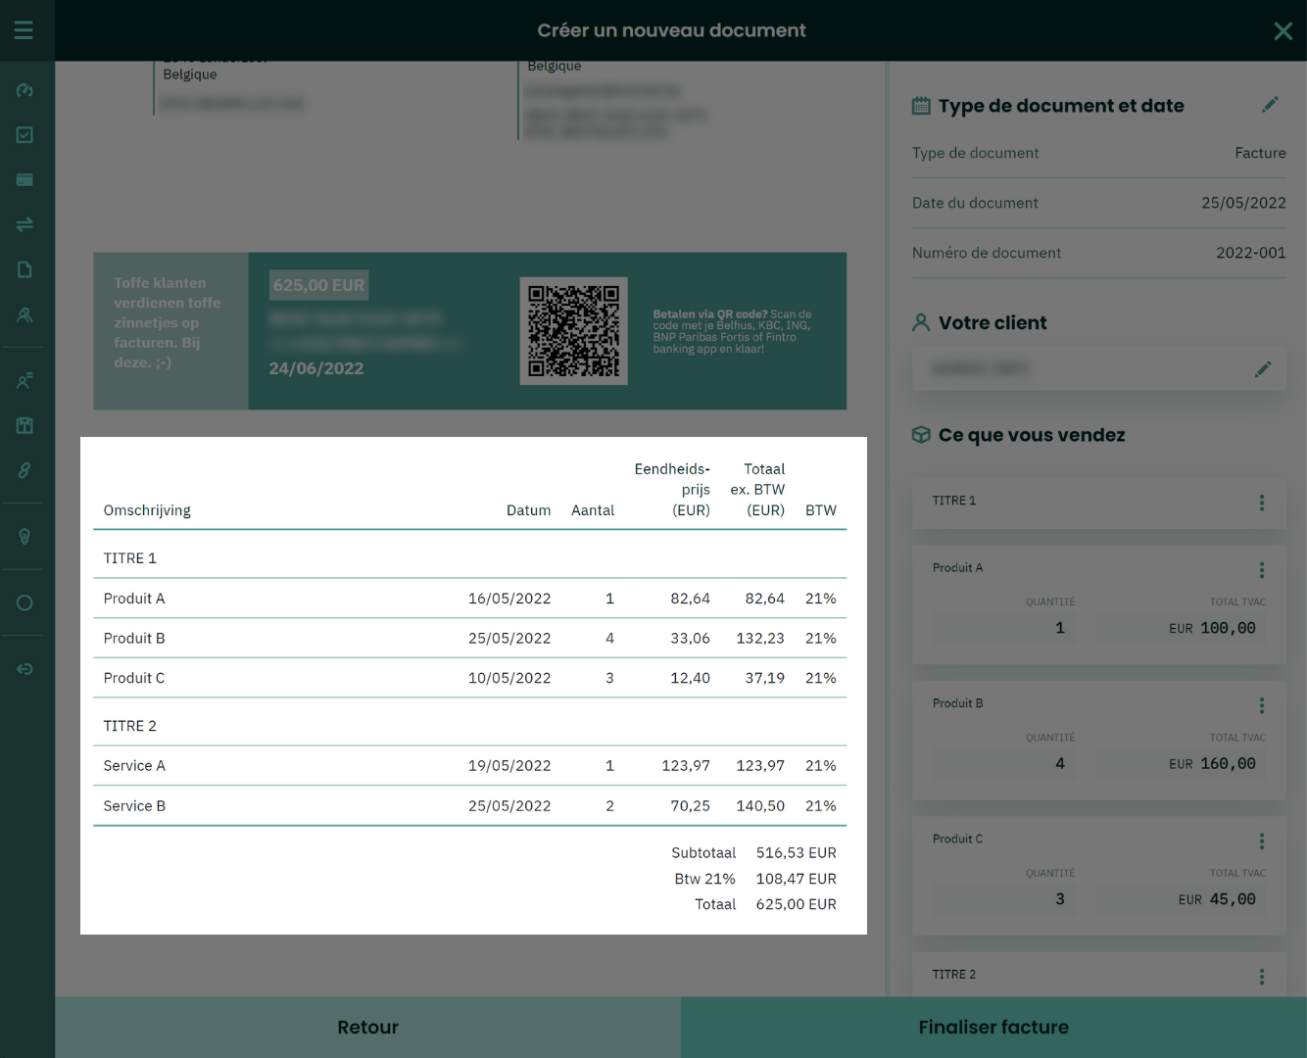The width and height of the screenshot is (1307, 1058).
Task: Edit 'Votre client' with the pencil icon
Action: 1263,369
